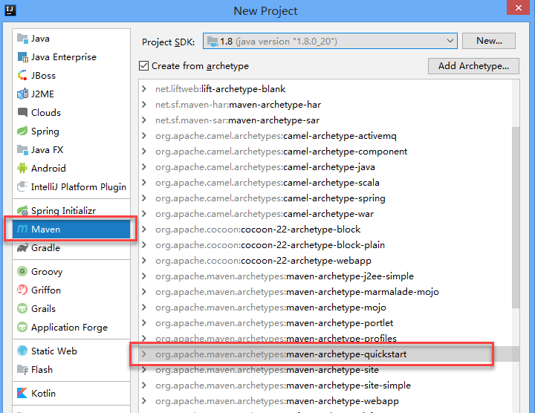Click the Add Archetype... button
This screenshot has height=413, width=535.
[x=473, y=66]
